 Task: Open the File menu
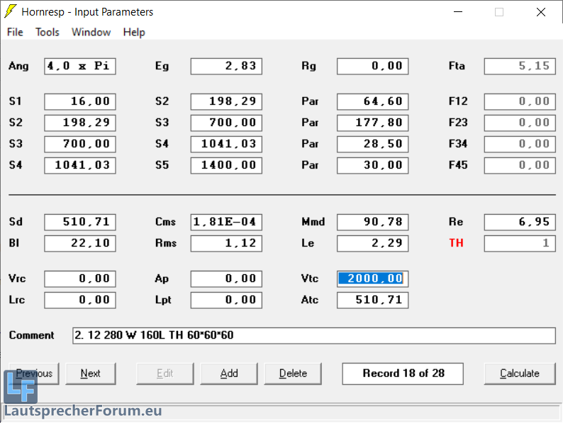coord(15,32)
